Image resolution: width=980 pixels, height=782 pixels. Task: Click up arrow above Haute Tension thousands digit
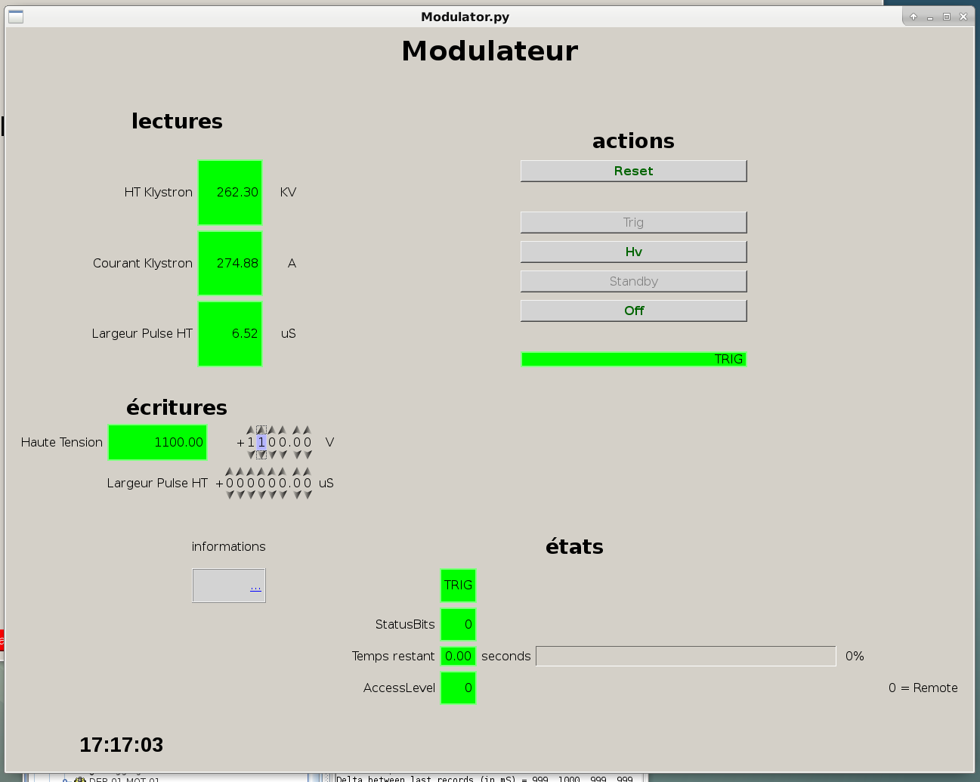[x=251, y=430]
